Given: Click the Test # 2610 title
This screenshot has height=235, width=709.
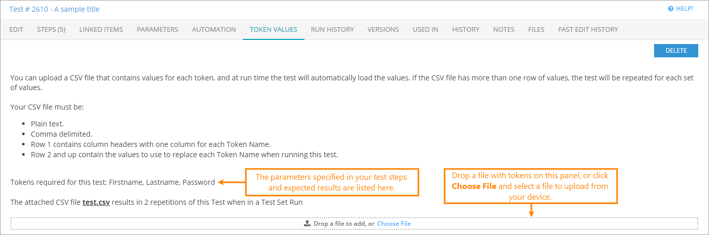Looking at the screenshot, I should click(54, 9).
